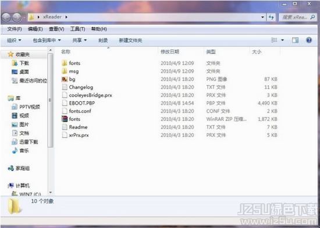Go forward with the Forward arrow button
The image size is (320, 228).
[x=17, y=17]
